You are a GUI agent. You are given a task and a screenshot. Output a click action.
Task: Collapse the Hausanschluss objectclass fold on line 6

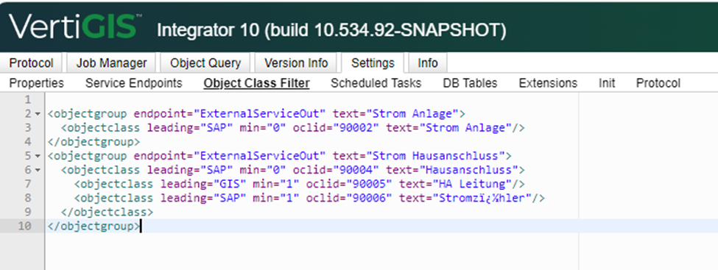pos(38,171)
